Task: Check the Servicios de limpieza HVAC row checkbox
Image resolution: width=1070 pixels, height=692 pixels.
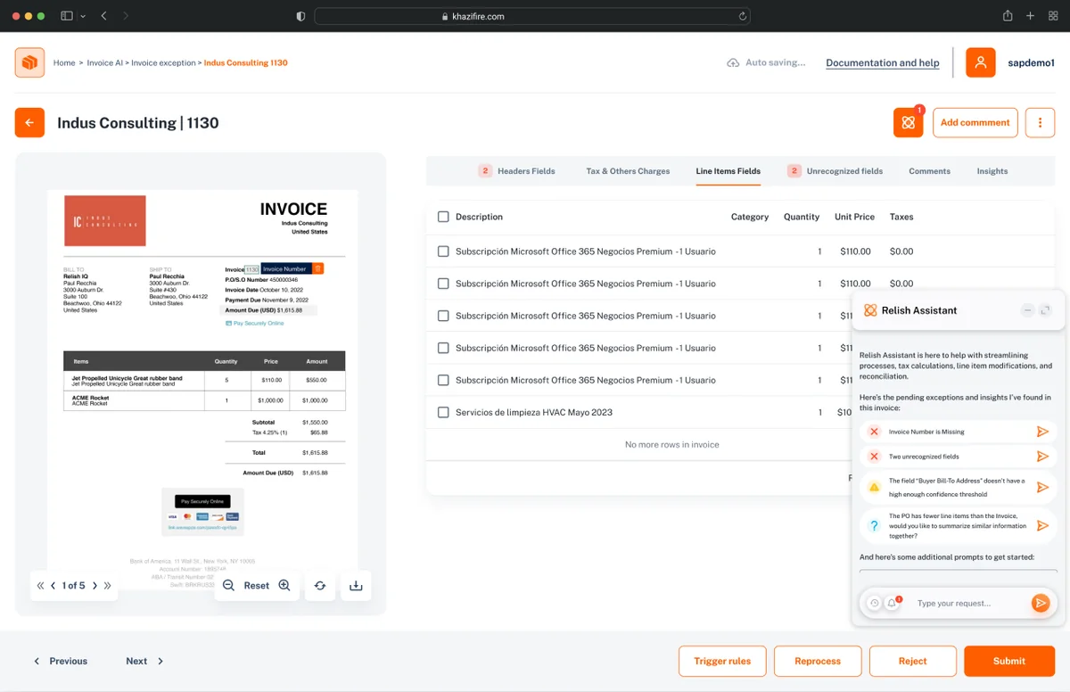Action: [x=443, y=412]
